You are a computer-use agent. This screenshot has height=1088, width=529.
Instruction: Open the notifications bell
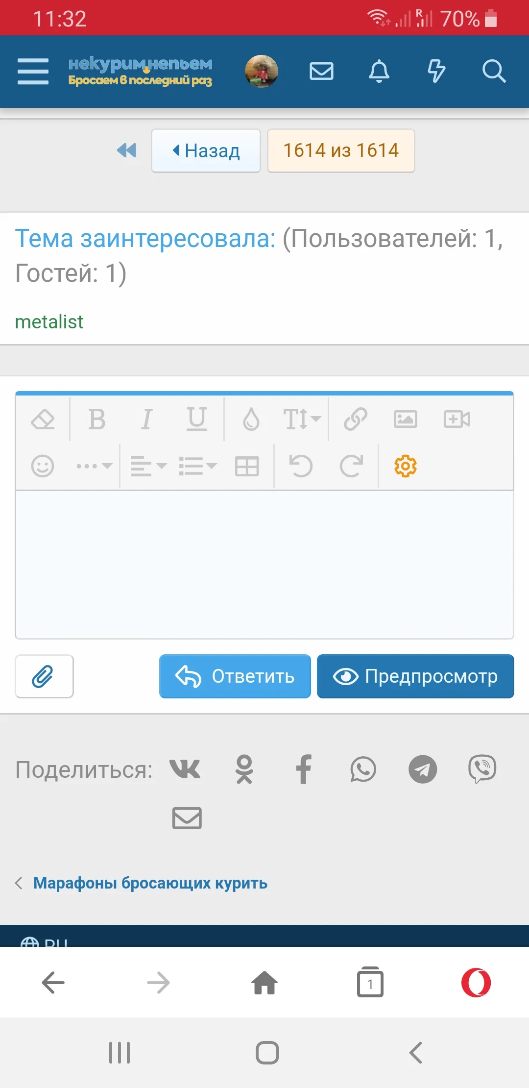pyautogui.click(x=379, y=72)
